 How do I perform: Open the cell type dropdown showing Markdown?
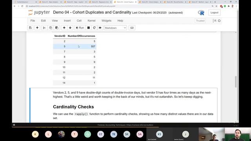(x=115, y=28)
